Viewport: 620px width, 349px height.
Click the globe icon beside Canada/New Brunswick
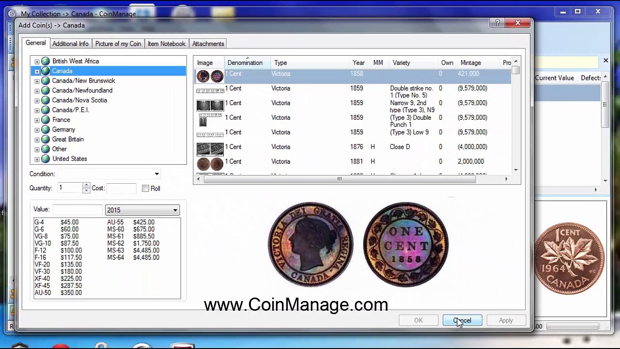[x=46, y=80]
